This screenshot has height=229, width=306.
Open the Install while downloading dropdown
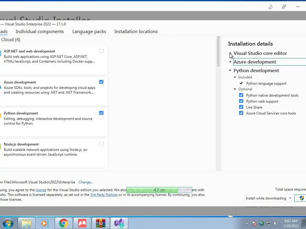pos(268,198)
